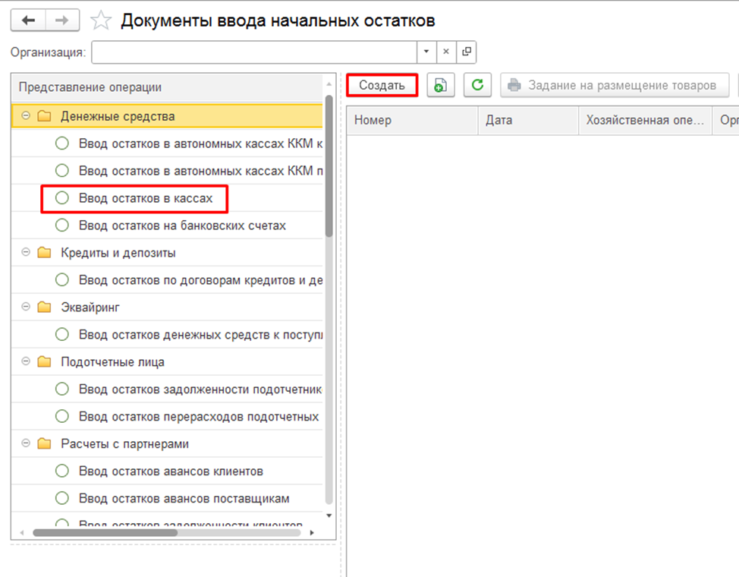Collapse the Эквайринг group
Image resolution: width=739 pixels, height=577 pixels.
[x=26, y=307]
